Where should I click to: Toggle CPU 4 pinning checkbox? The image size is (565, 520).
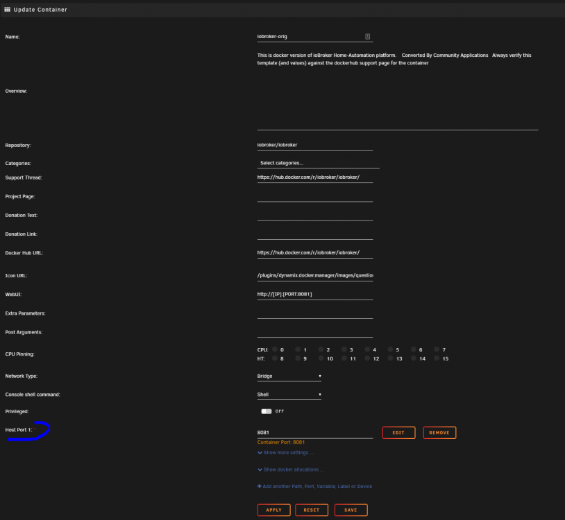[x=367, y=349]
